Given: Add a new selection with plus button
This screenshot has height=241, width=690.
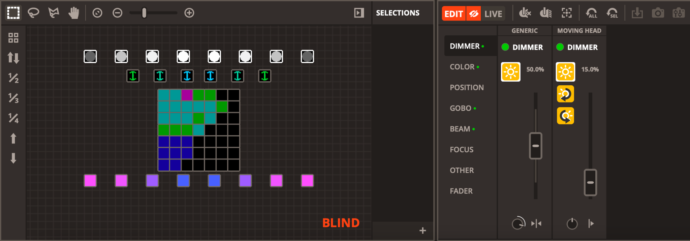Looking at the screenshot, I should pos(422,231).
